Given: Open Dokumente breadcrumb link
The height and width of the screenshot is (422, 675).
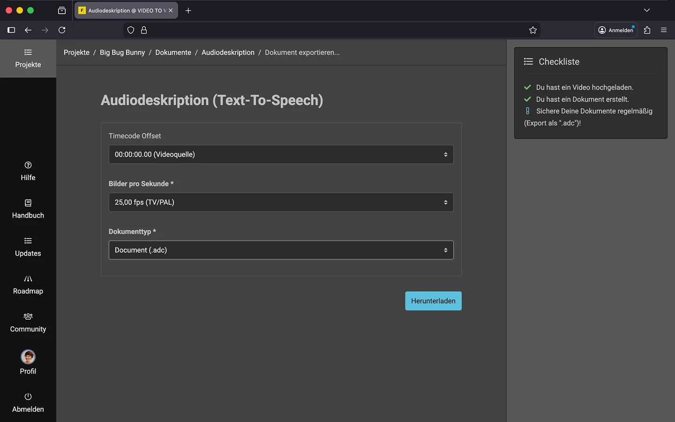Looking at the screenshot, I should [173, 53].
